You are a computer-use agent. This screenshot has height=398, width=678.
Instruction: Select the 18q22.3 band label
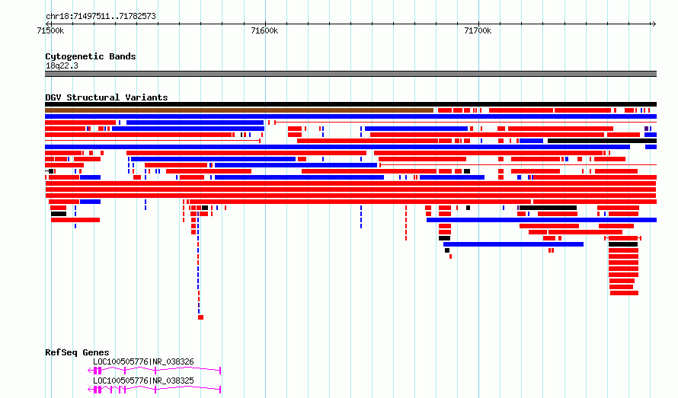(62, 65)
